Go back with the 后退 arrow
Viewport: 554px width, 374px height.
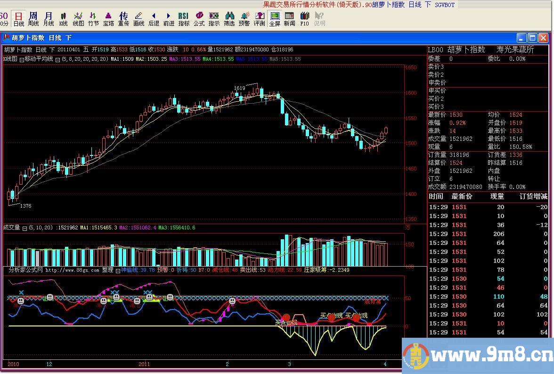click(154, 19)
